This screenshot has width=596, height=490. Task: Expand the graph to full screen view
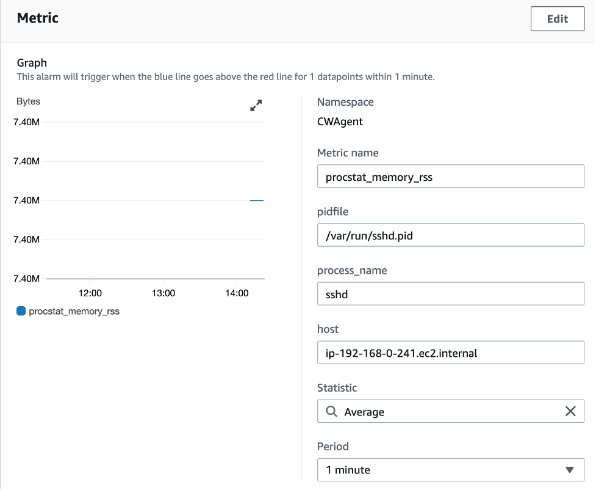tap(256, 105)
